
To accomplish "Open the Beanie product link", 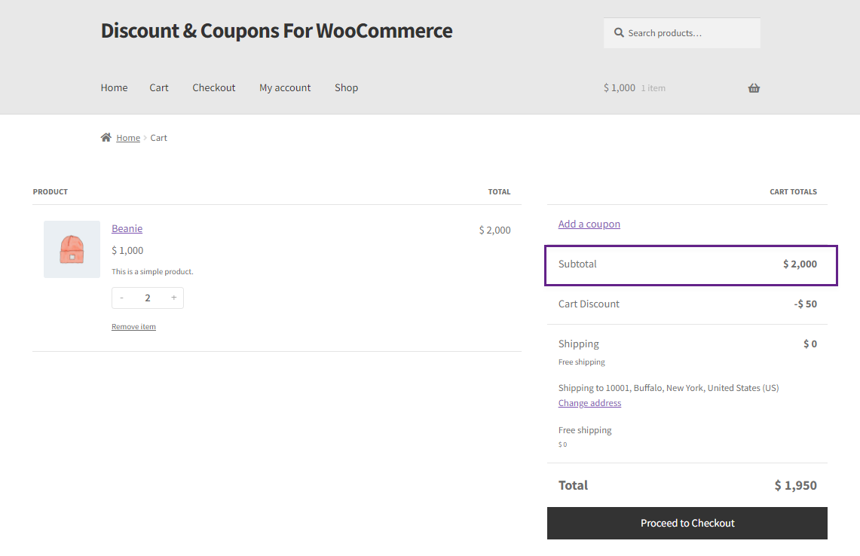I will pos(127,228).
